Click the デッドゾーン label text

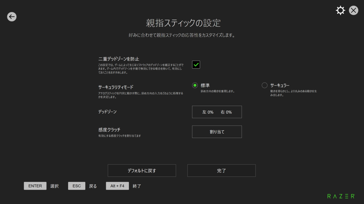(x=107, y=112)
